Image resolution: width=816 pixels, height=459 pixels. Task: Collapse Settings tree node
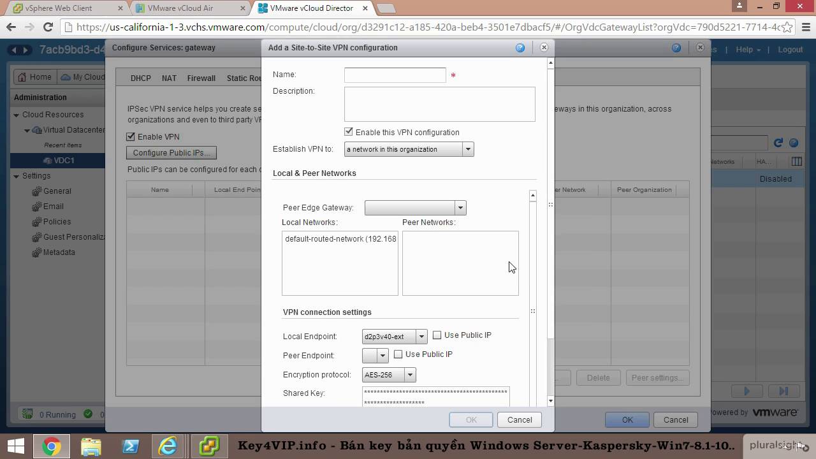(17, 176)
